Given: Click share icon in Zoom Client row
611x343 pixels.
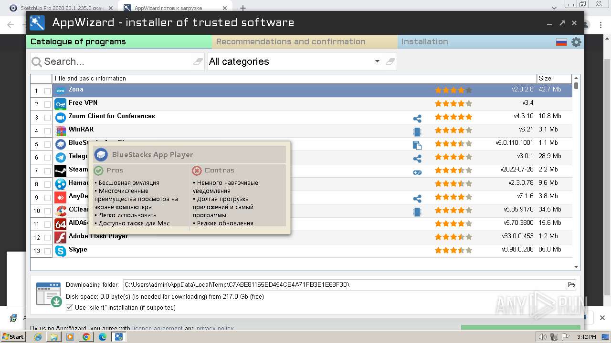Looking at the screenshot, I should (x=417, y=119).
